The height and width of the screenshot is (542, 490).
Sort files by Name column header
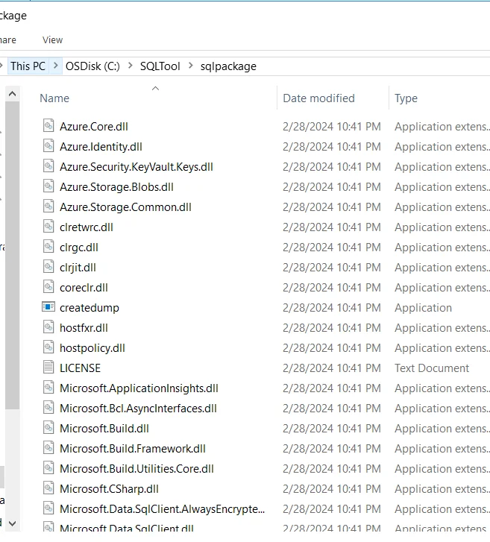[x=54, y=98]
